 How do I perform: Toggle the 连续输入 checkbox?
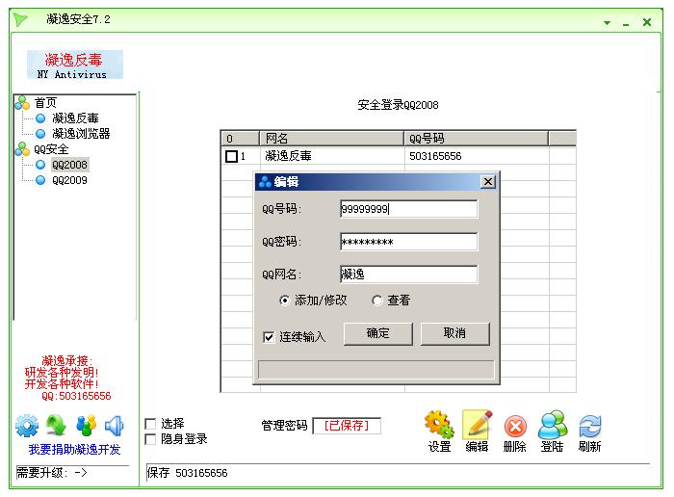pos(269,337)
